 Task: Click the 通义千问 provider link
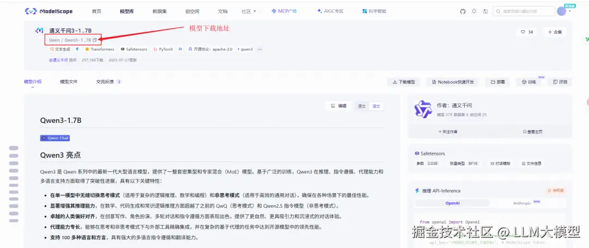[58, 60]
